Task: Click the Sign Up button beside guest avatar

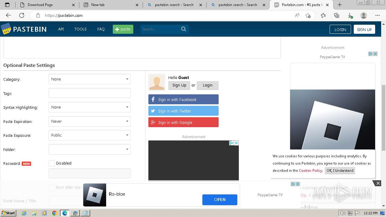Action: 179,85
